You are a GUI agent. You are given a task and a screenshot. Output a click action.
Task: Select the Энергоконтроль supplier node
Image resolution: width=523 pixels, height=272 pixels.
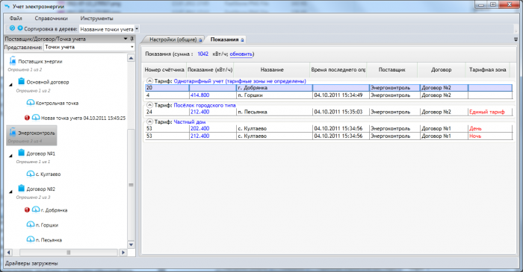point(31,136)
